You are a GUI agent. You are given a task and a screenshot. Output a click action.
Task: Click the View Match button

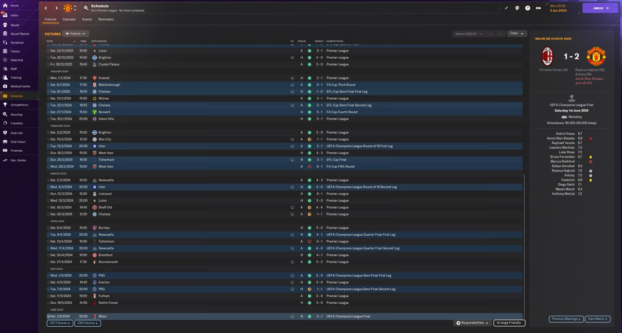[x=598, y=319]
